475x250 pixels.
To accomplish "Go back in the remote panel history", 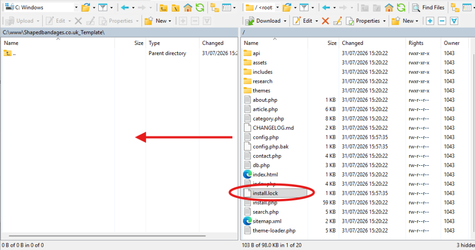I will point(326,7).
